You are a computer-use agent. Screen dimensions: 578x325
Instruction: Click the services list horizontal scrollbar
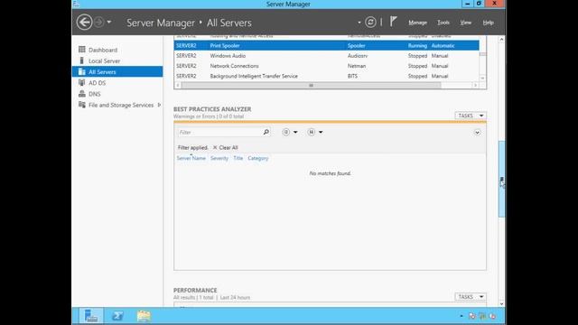click(x=311, y=85)
